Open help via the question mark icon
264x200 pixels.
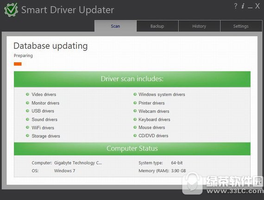point(236,6)
